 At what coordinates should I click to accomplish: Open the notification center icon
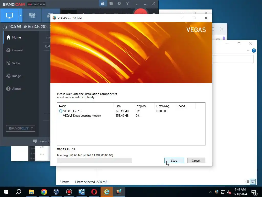coord(254,192)
